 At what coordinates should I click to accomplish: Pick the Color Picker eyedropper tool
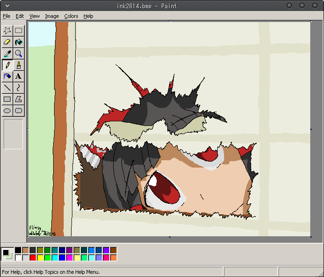point(7,54)
